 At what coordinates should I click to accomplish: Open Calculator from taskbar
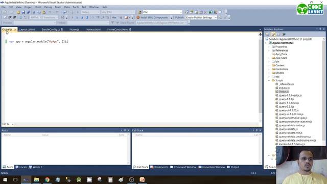[x=110, y=179]
